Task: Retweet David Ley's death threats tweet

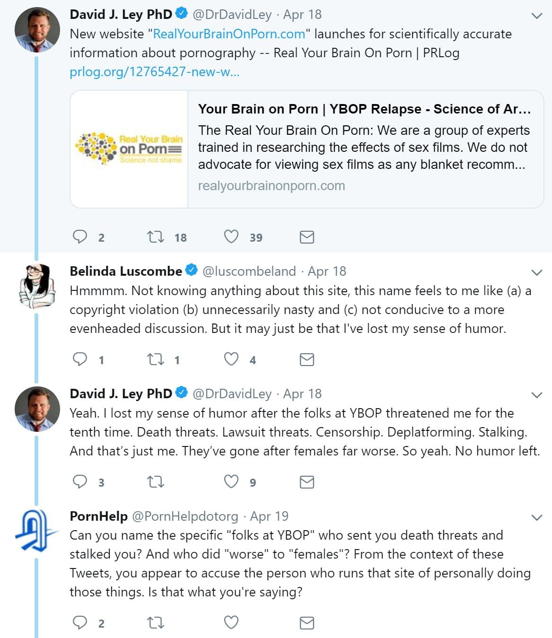Action: tap(156, 482)
